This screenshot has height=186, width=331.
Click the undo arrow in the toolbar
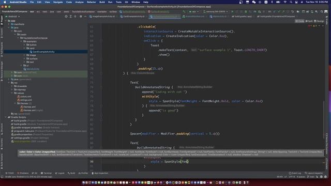coord(292,11)
